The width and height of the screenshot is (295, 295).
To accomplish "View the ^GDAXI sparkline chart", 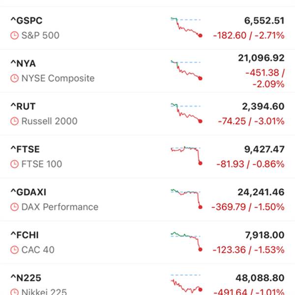I will [186, 198].
